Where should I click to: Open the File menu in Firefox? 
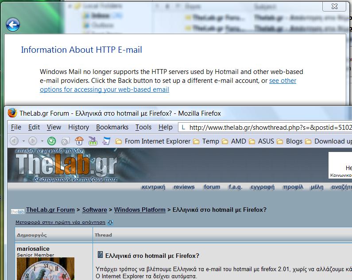(x=16, y=127)
